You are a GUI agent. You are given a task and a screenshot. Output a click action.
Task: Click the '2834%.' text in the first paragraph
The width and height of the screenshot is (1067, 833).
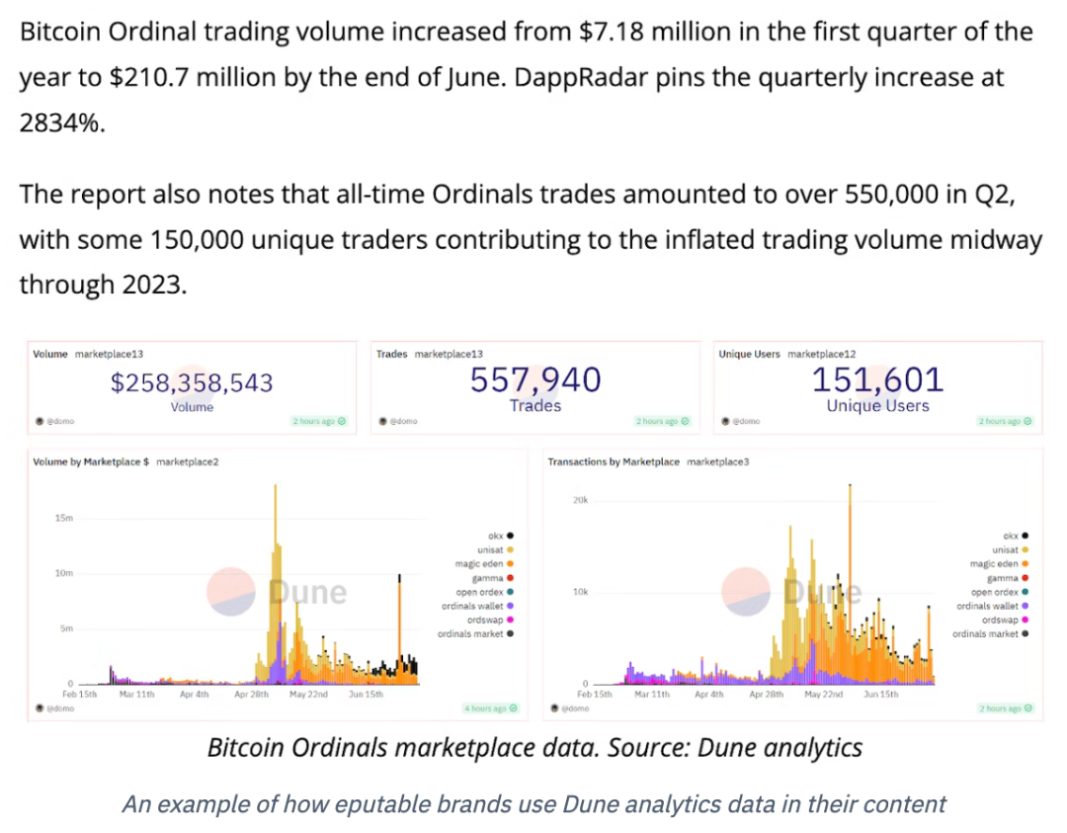[x=62, y=124]
